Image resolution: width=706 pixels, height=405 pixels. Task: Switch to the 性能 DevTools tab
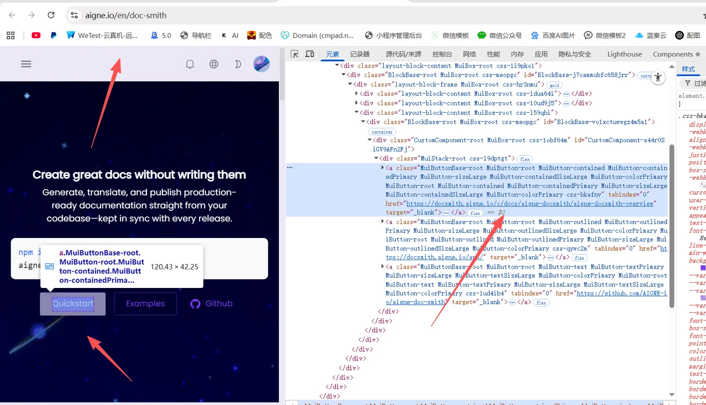(493, 54)
